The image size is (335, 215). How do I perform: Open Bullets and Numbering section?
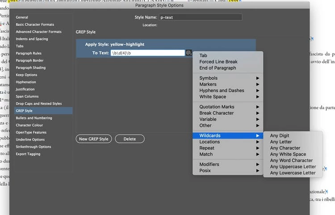34,118
